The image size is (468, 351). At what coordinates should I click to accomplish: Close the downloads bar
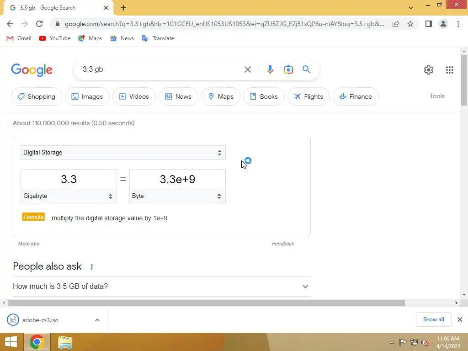click(460, 319)
